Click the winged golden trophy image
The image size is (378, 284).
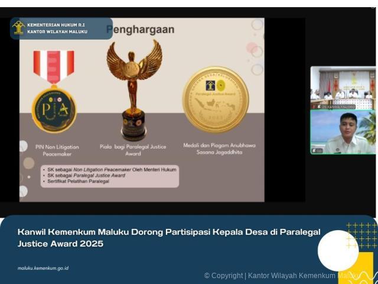(134, 90)
